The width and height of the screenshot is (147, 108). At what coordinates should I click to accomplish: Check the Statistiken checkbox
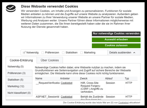63,53
